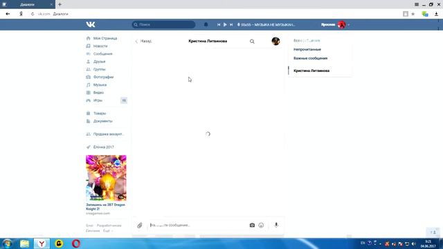Open browser hamburger menu icon
This screenshot has width=443, height=249.
(x=417, y=5)
